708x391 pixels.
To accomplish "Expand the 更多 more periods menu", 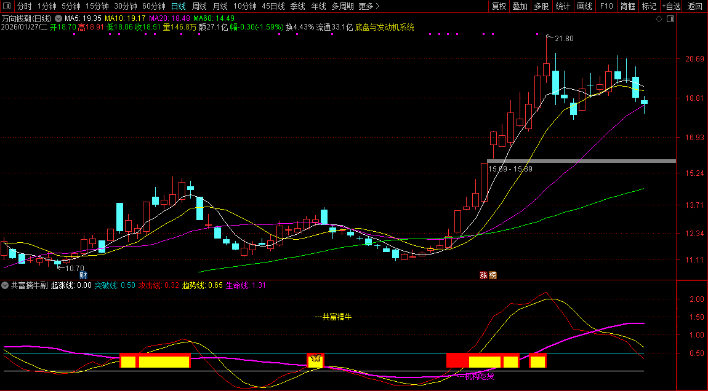I will tap(369, 6).
